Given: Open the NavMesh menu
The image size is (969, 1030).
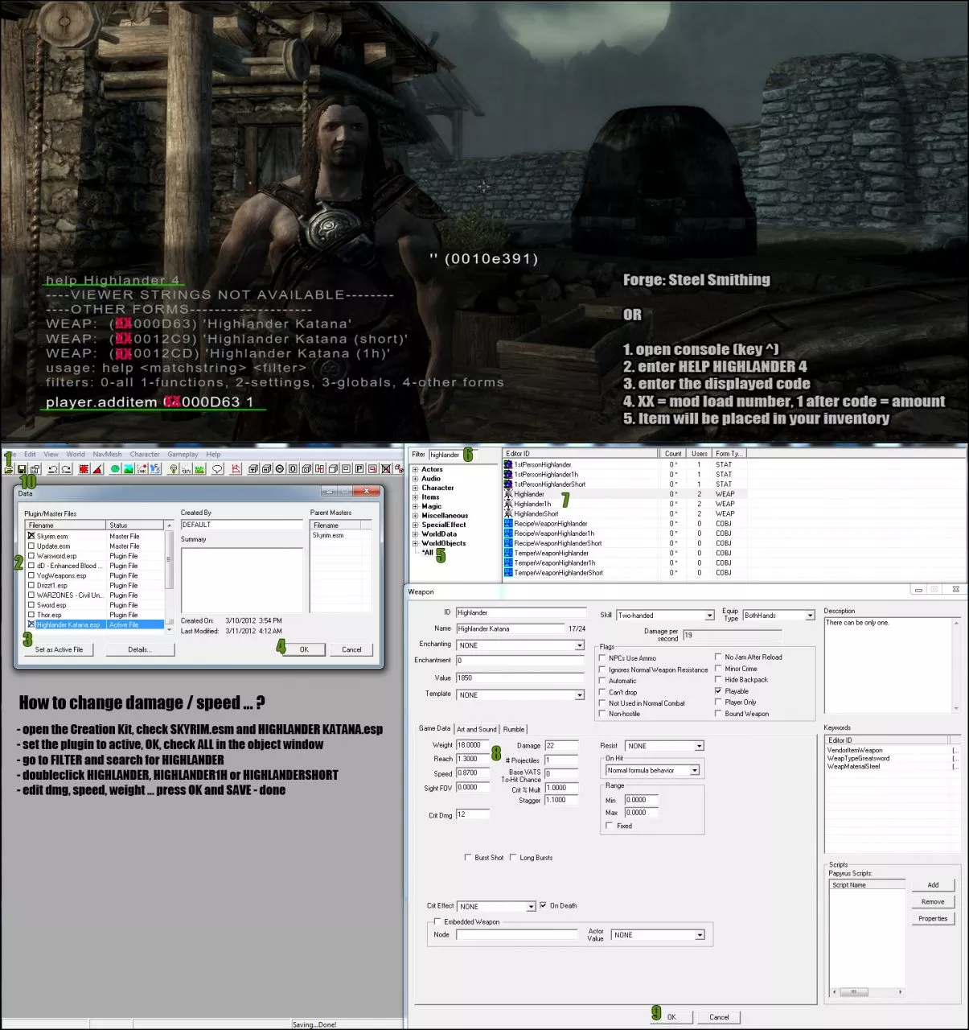Looking at the screenshot, I should 107,454.
